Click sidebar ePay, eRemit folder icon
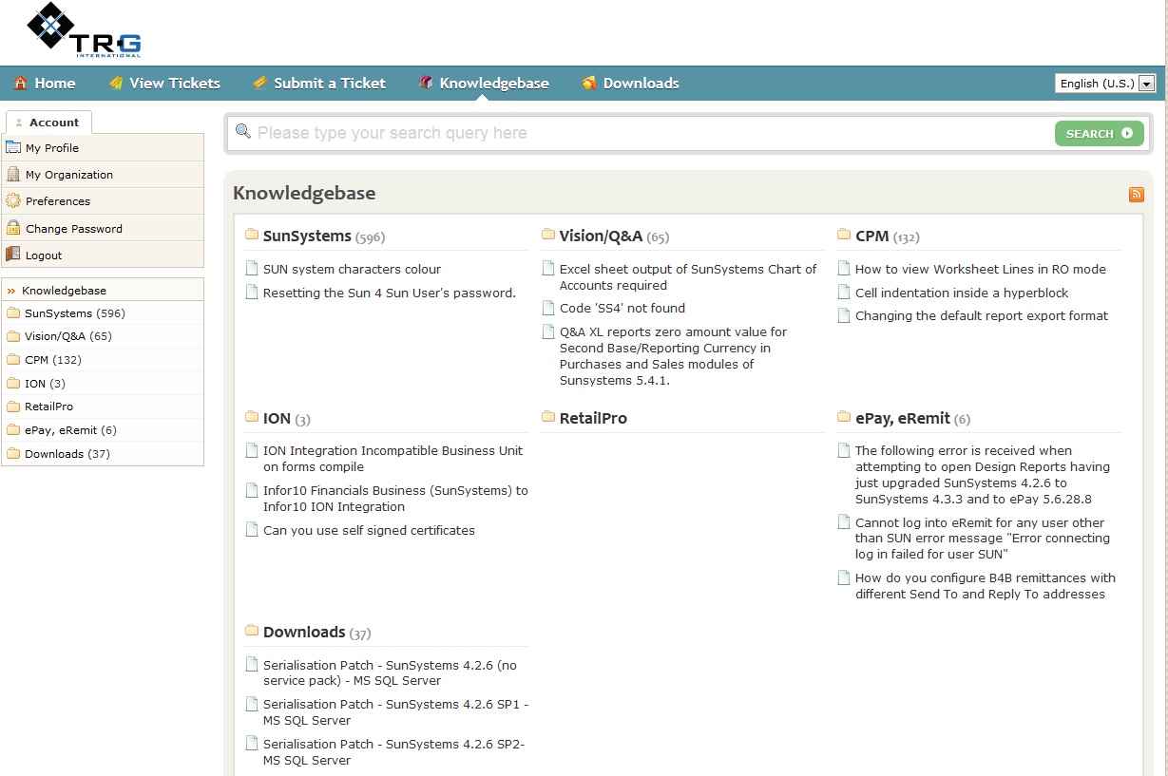Image resolution: width=1168 pixels, height=776 pixels. click(x=13, y=430)
